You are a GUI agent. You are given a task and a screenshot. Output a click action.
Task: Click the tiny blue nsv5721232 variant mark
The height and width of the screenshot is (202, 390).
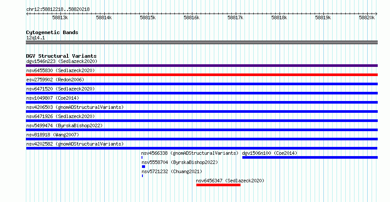click(142, 176)
